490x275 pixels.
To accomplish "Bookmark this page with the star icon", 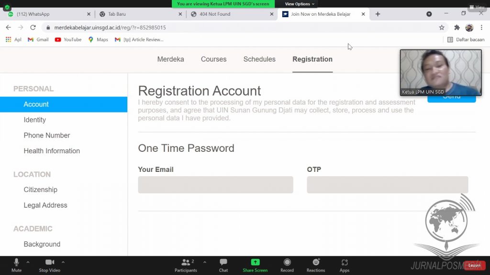I will (442, 28).
